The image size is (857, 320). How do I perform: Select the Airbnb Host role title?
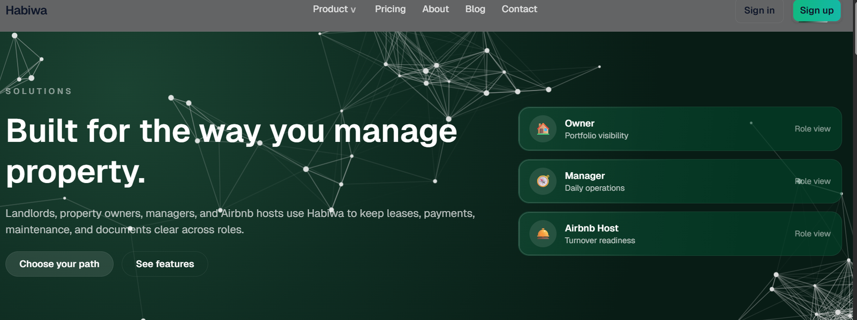click(x=591, y=228)
